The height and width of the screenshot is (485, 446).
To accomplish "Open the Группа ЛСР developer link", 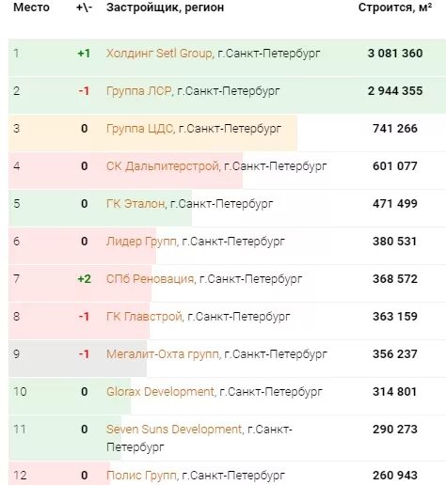I will [x=138, y=91].
